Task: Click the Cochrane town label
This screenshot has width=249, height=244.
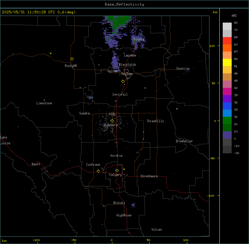Action: point(93,165)
